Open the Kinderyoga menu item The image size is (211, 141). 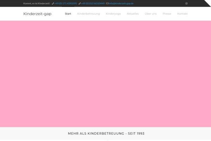[113, 14]
